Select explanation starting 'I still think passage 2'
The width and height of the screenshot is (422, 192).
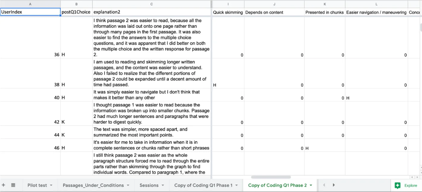152,163
